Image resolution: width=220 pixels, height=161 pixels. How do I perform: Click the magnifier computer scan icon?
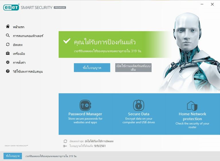coord(8,35)
